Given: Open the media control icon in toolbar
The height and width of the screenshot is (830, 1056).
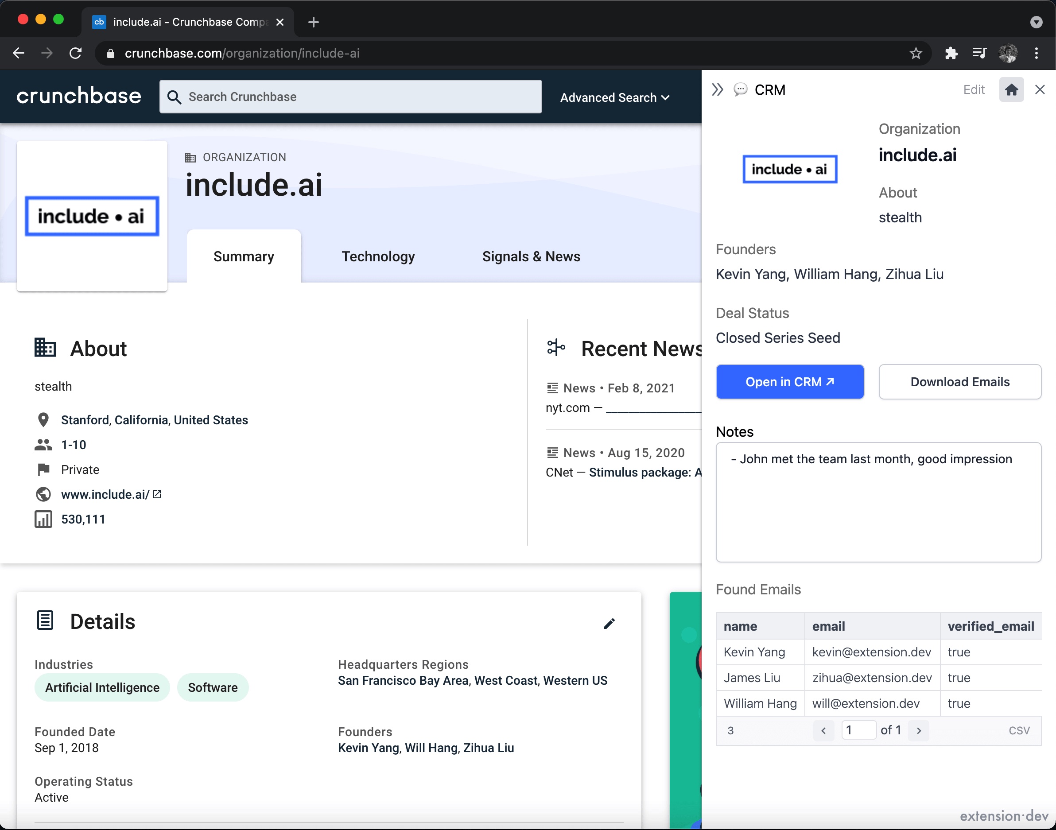Looking at the screenshot, I should tap(979, 53).
